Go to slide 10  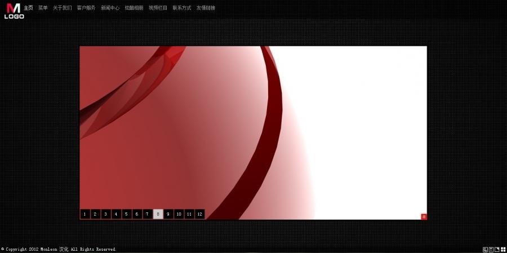point(179,214)
